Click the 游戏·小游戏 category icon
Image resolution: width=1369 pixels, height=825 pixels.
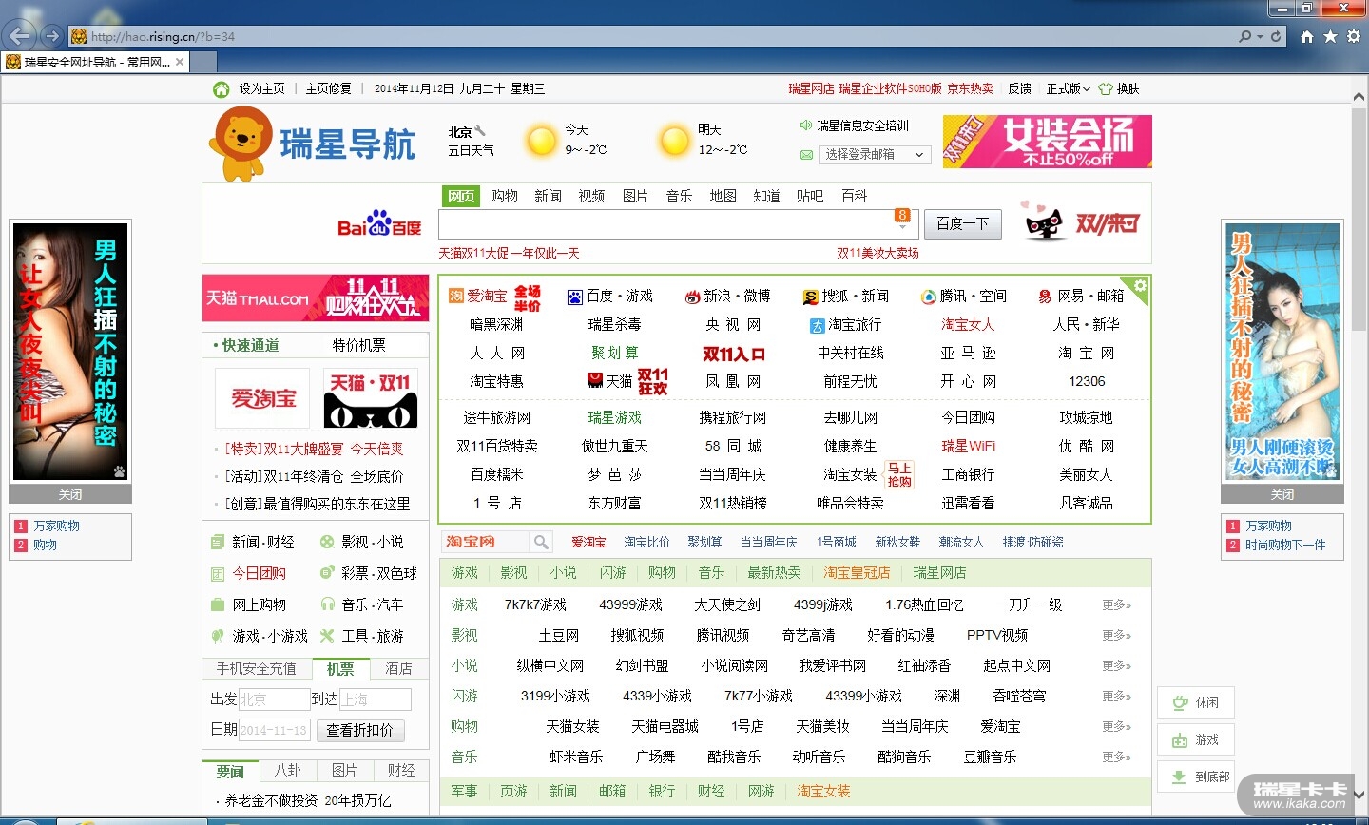[x=218, y=636]
